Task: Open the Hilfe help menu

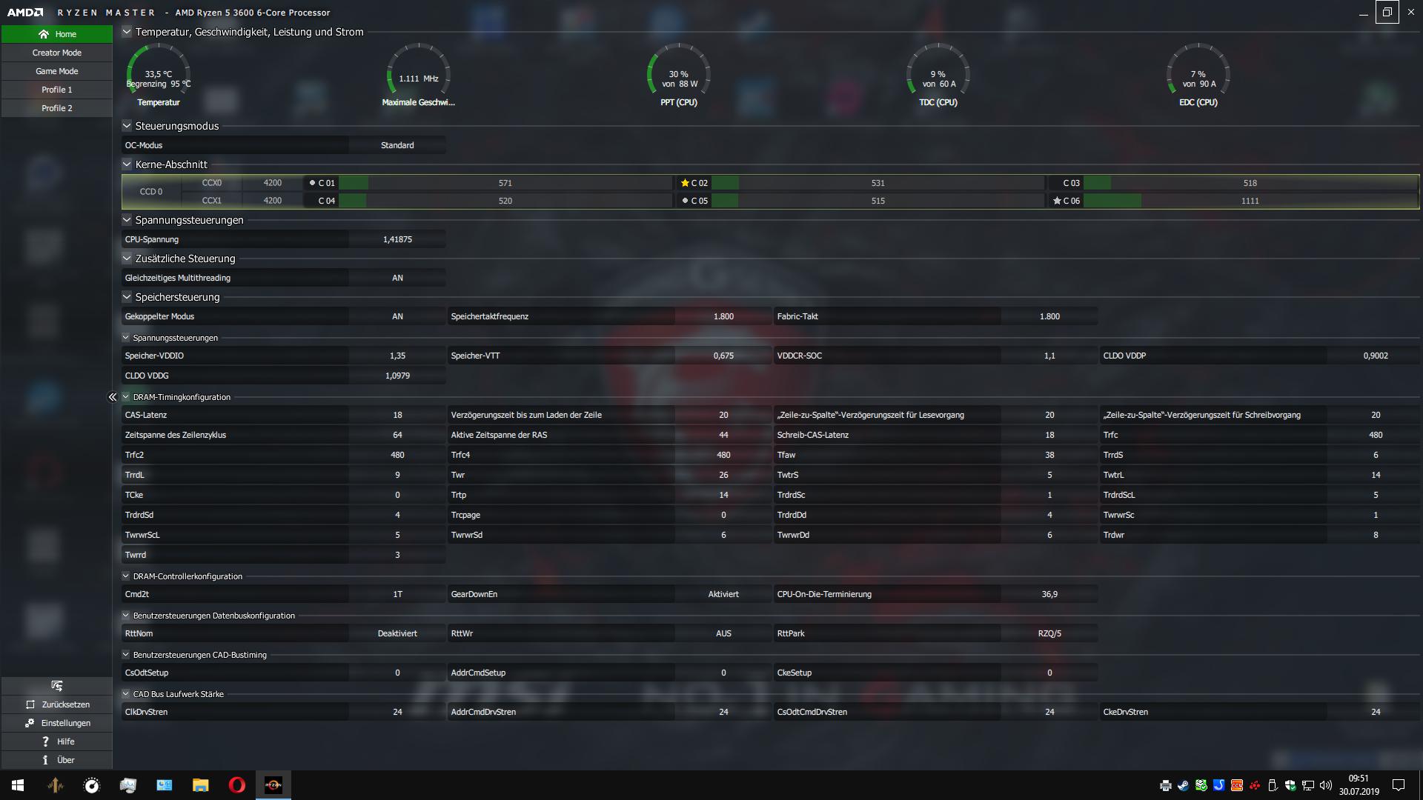Action: click(x=57, y=741)
